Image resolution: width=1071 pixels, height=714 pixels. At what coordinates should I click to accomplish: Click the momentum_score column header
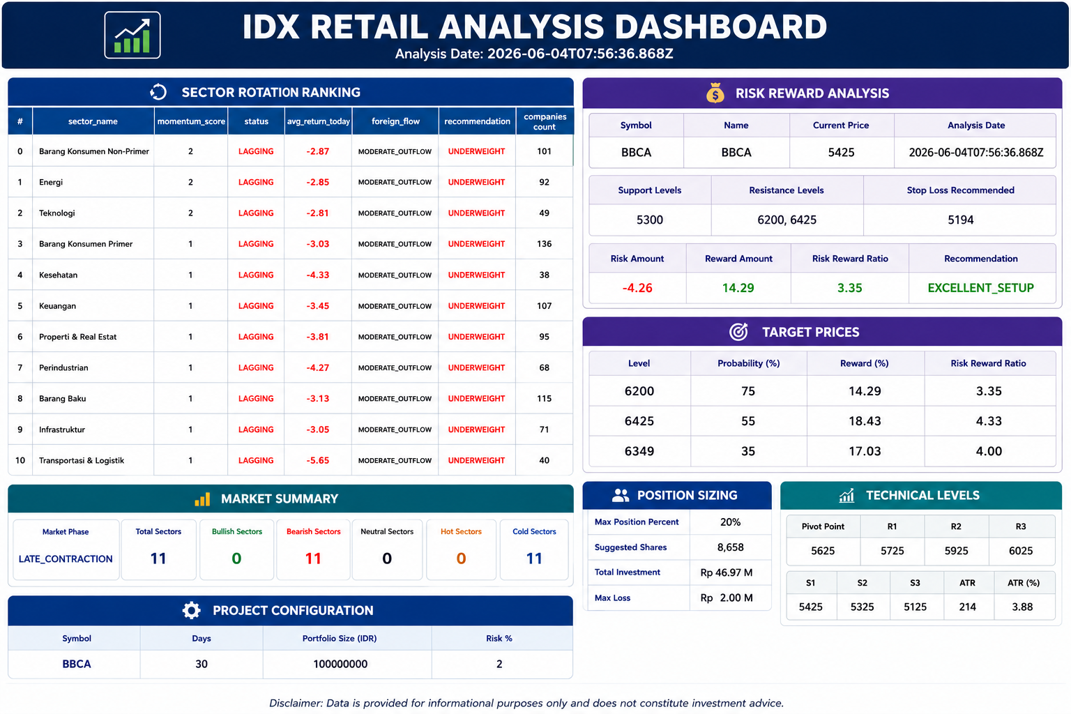[191, 121]
